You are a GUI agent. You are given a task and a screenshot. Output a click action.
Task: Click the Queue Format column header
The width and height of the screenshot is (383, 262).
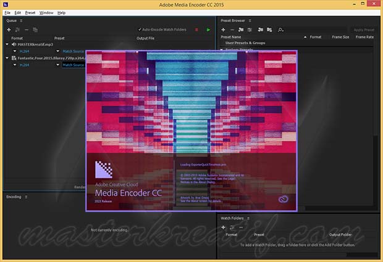[17, 38]
